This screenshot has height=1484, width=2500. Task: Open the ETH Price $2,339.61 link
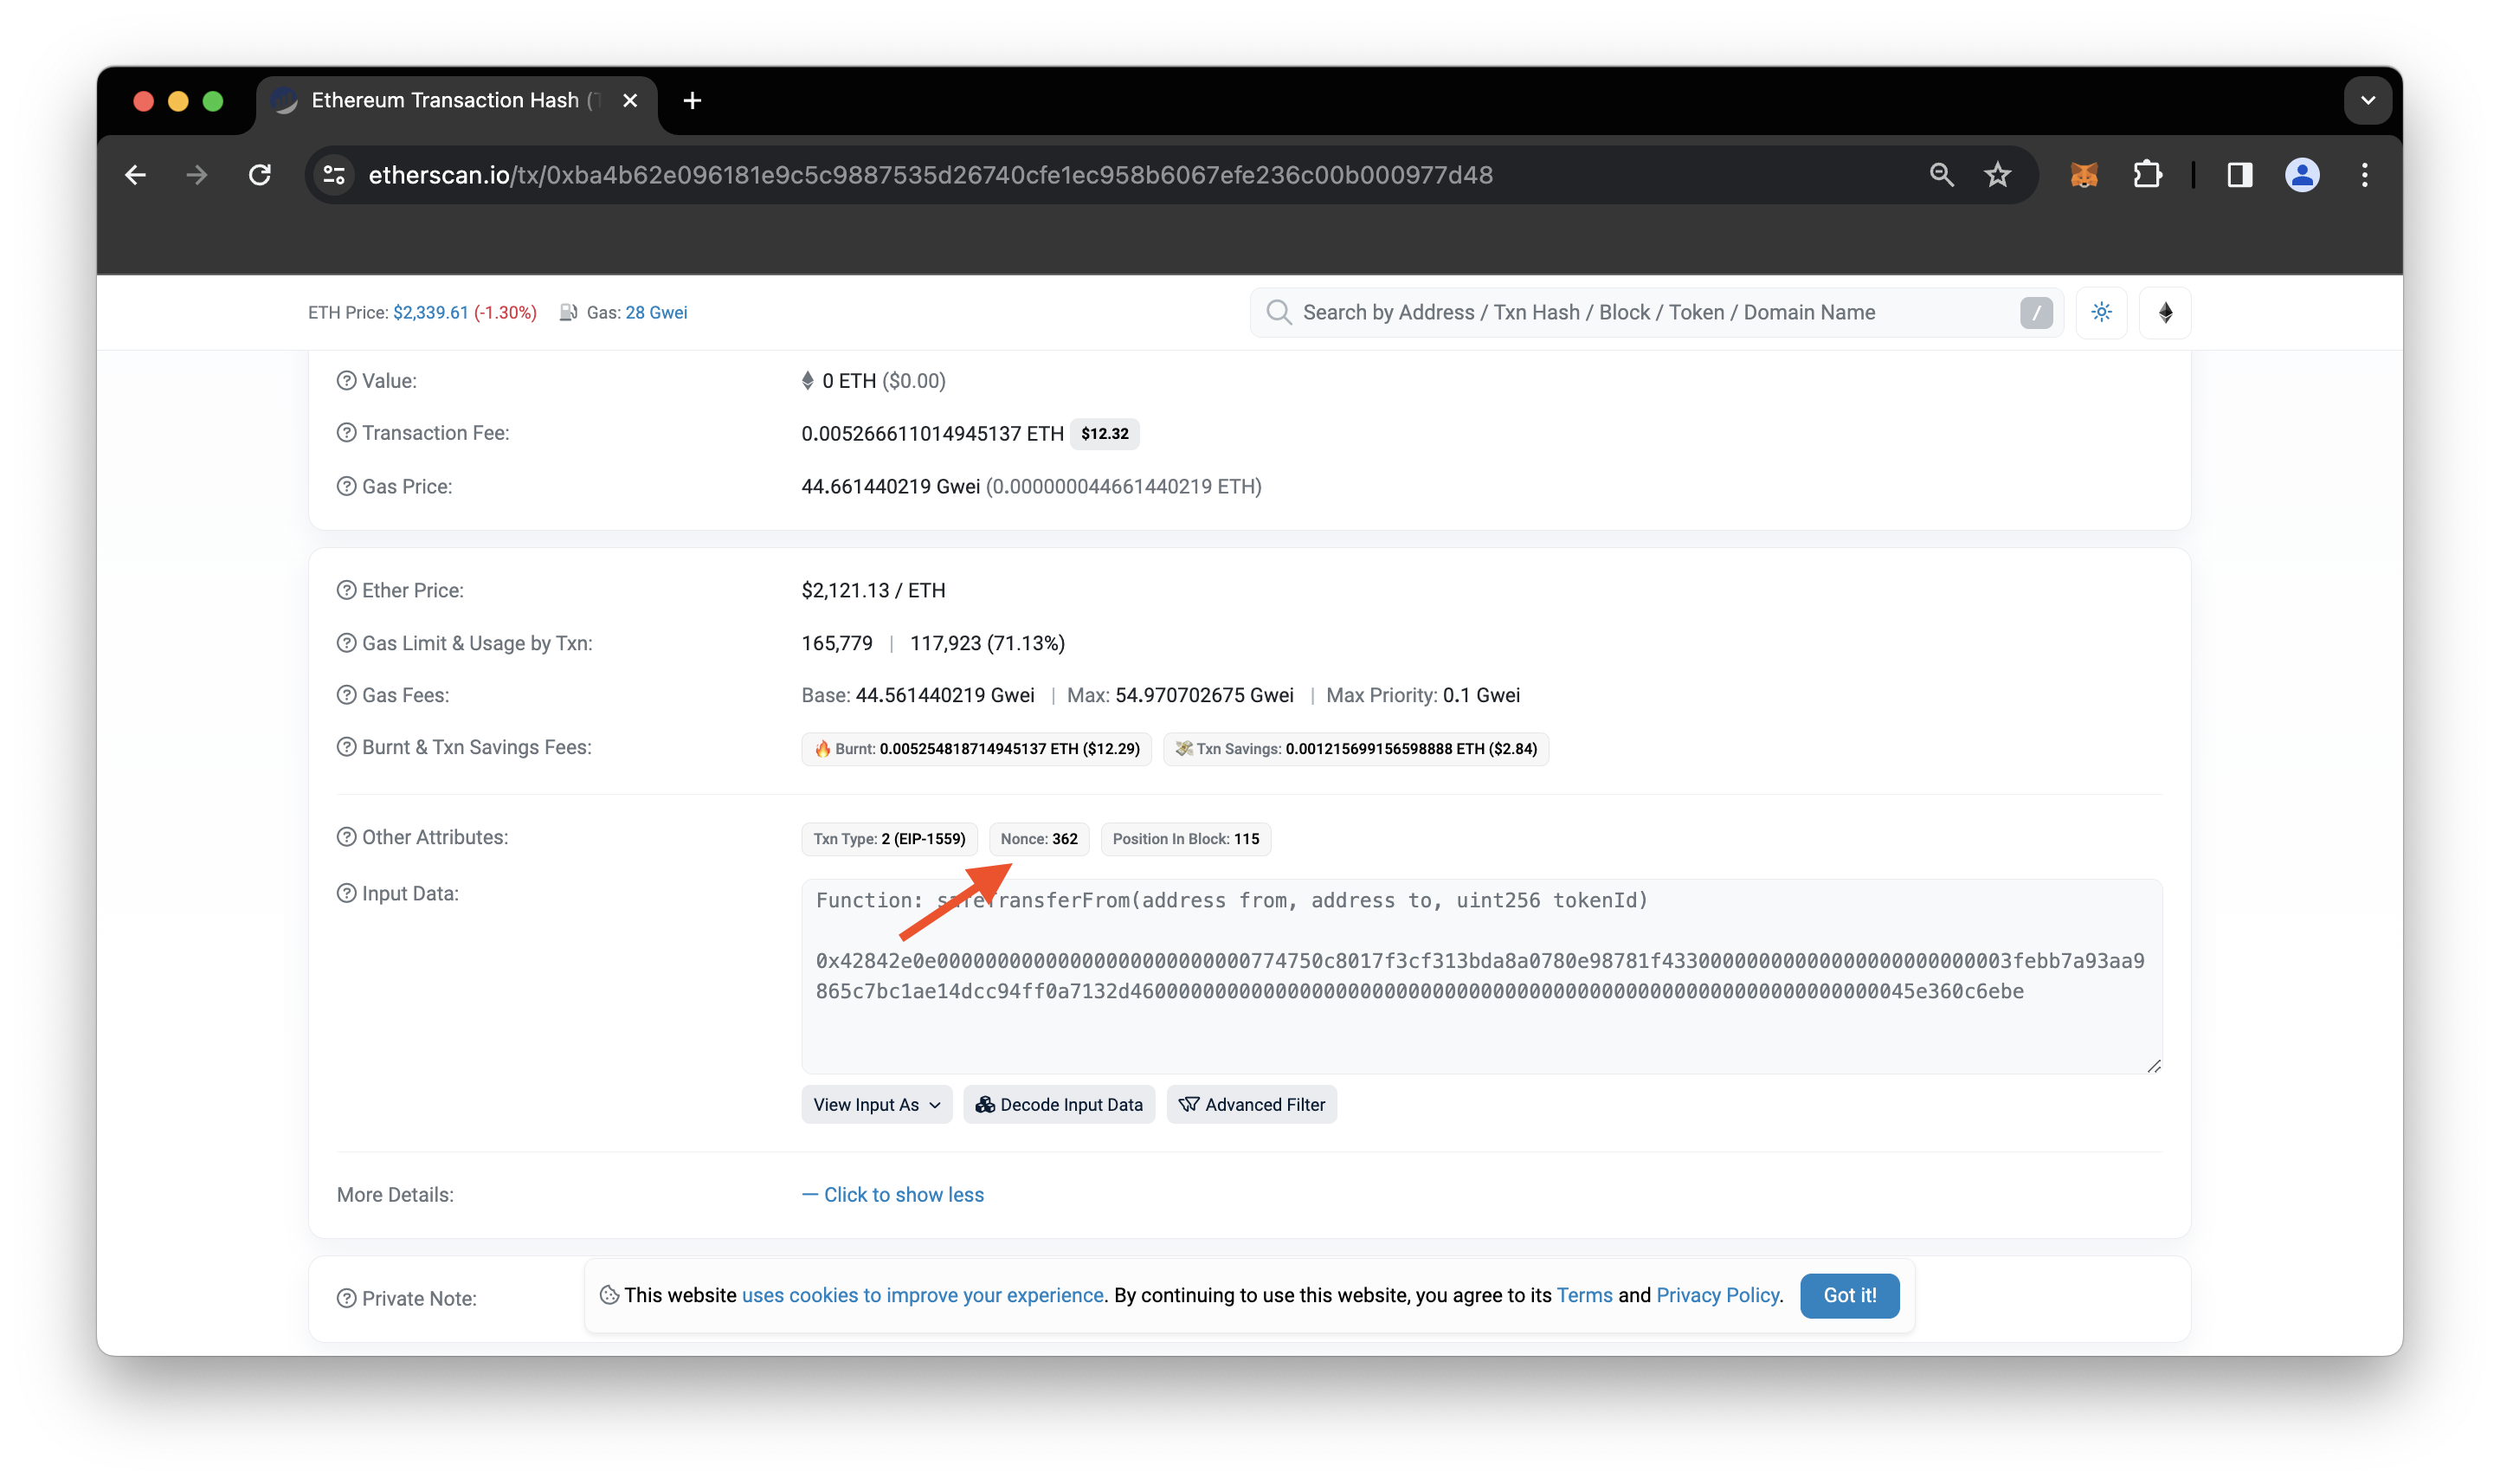pos(430,312)
